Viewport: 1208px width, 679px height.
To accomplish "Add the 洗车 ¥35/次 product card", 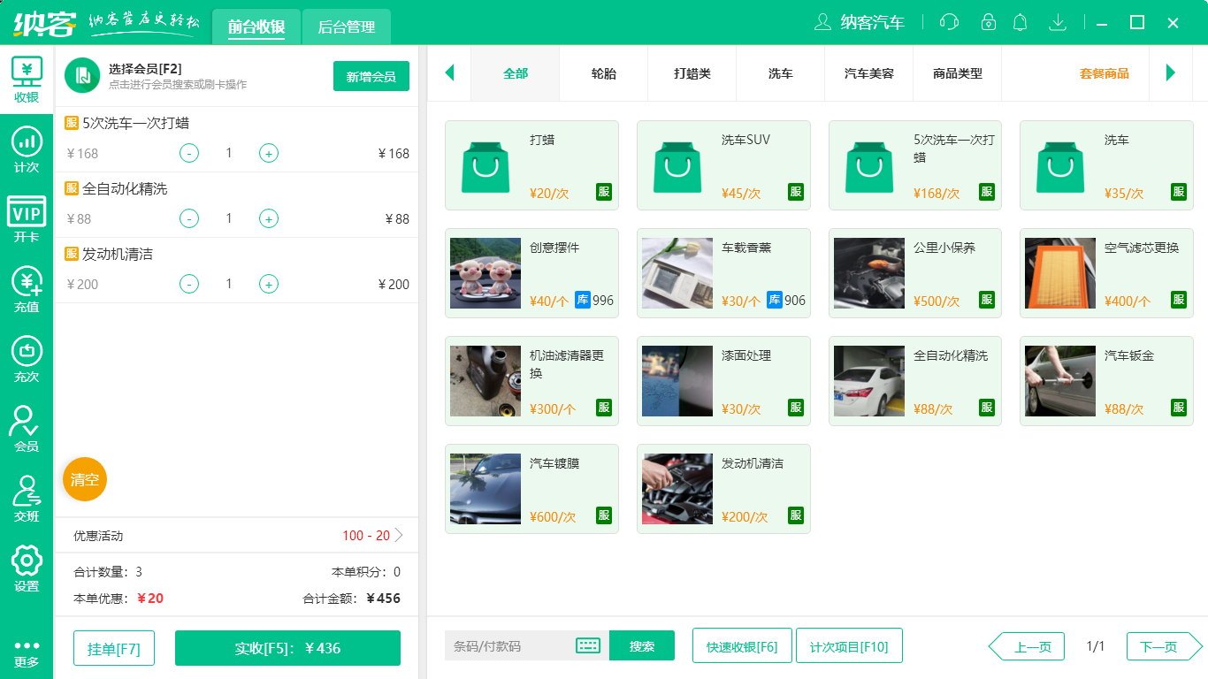I will 1106,165.
